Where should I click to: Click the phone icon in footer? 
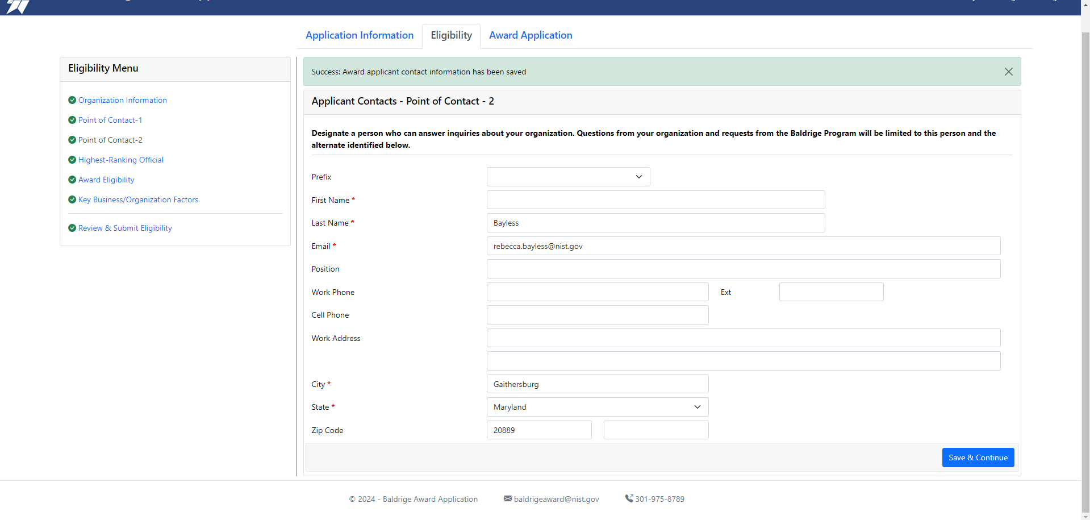629,498
